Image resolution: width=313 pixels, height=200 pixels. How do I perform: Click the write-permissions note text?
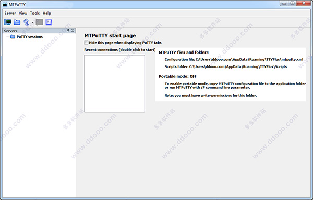(211, 95)
